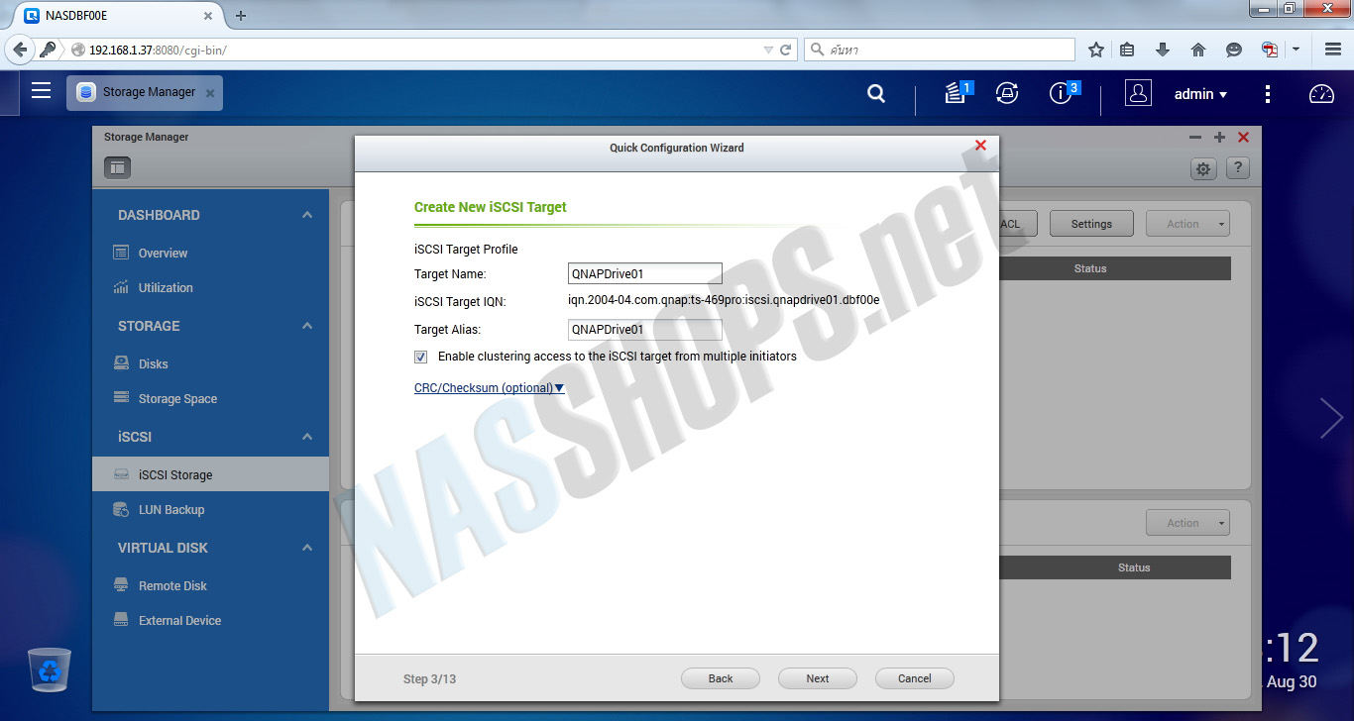Reload the page with browser refresh icon
Viewport: 1354px width, 721px height.
pos(786,50)
